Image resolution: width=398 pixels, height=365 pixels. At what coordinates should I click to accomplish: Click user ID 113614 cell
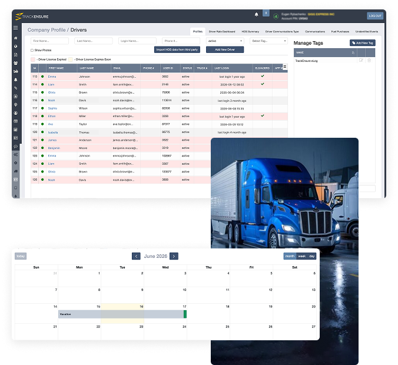tap(170, 101)
